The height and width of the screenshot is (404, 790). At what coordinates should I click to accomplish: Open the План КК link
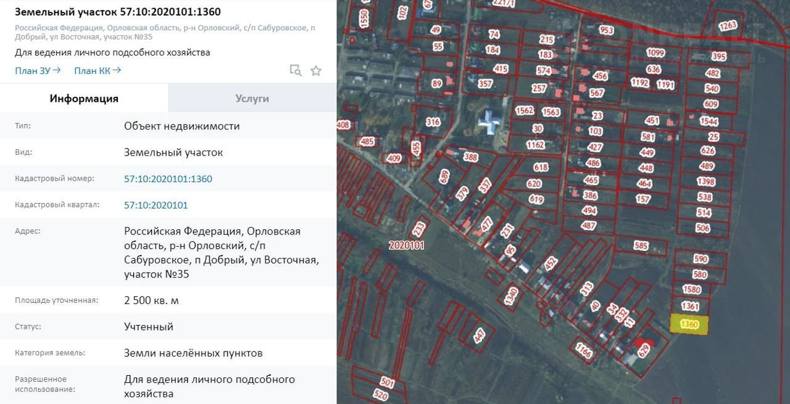[97, 70]
